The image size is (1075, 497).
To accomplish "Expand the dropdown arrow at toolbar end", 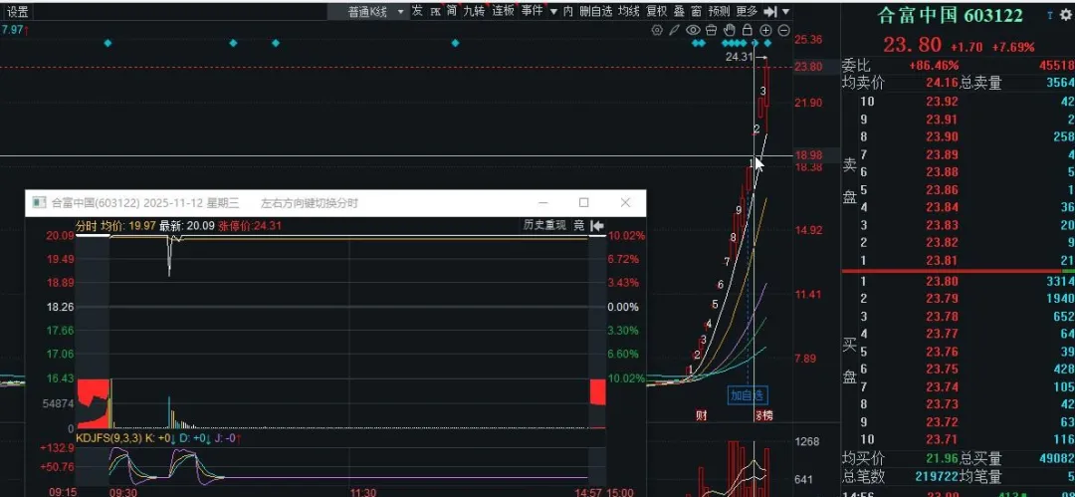I will click(785, 12).
